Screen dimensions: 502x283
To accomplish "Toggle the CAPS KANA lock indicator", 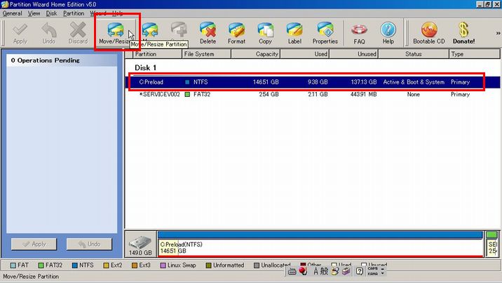I will point(373,271).
